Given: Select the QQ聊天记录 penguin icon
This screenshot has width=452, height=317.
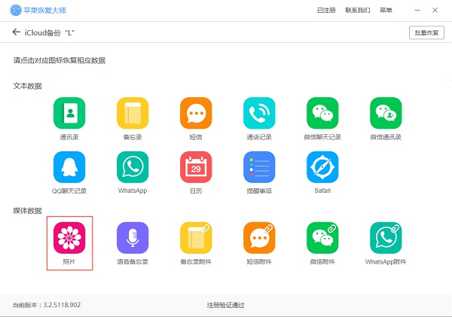Looking at the screenshot, I should click(x=69, y=167).
